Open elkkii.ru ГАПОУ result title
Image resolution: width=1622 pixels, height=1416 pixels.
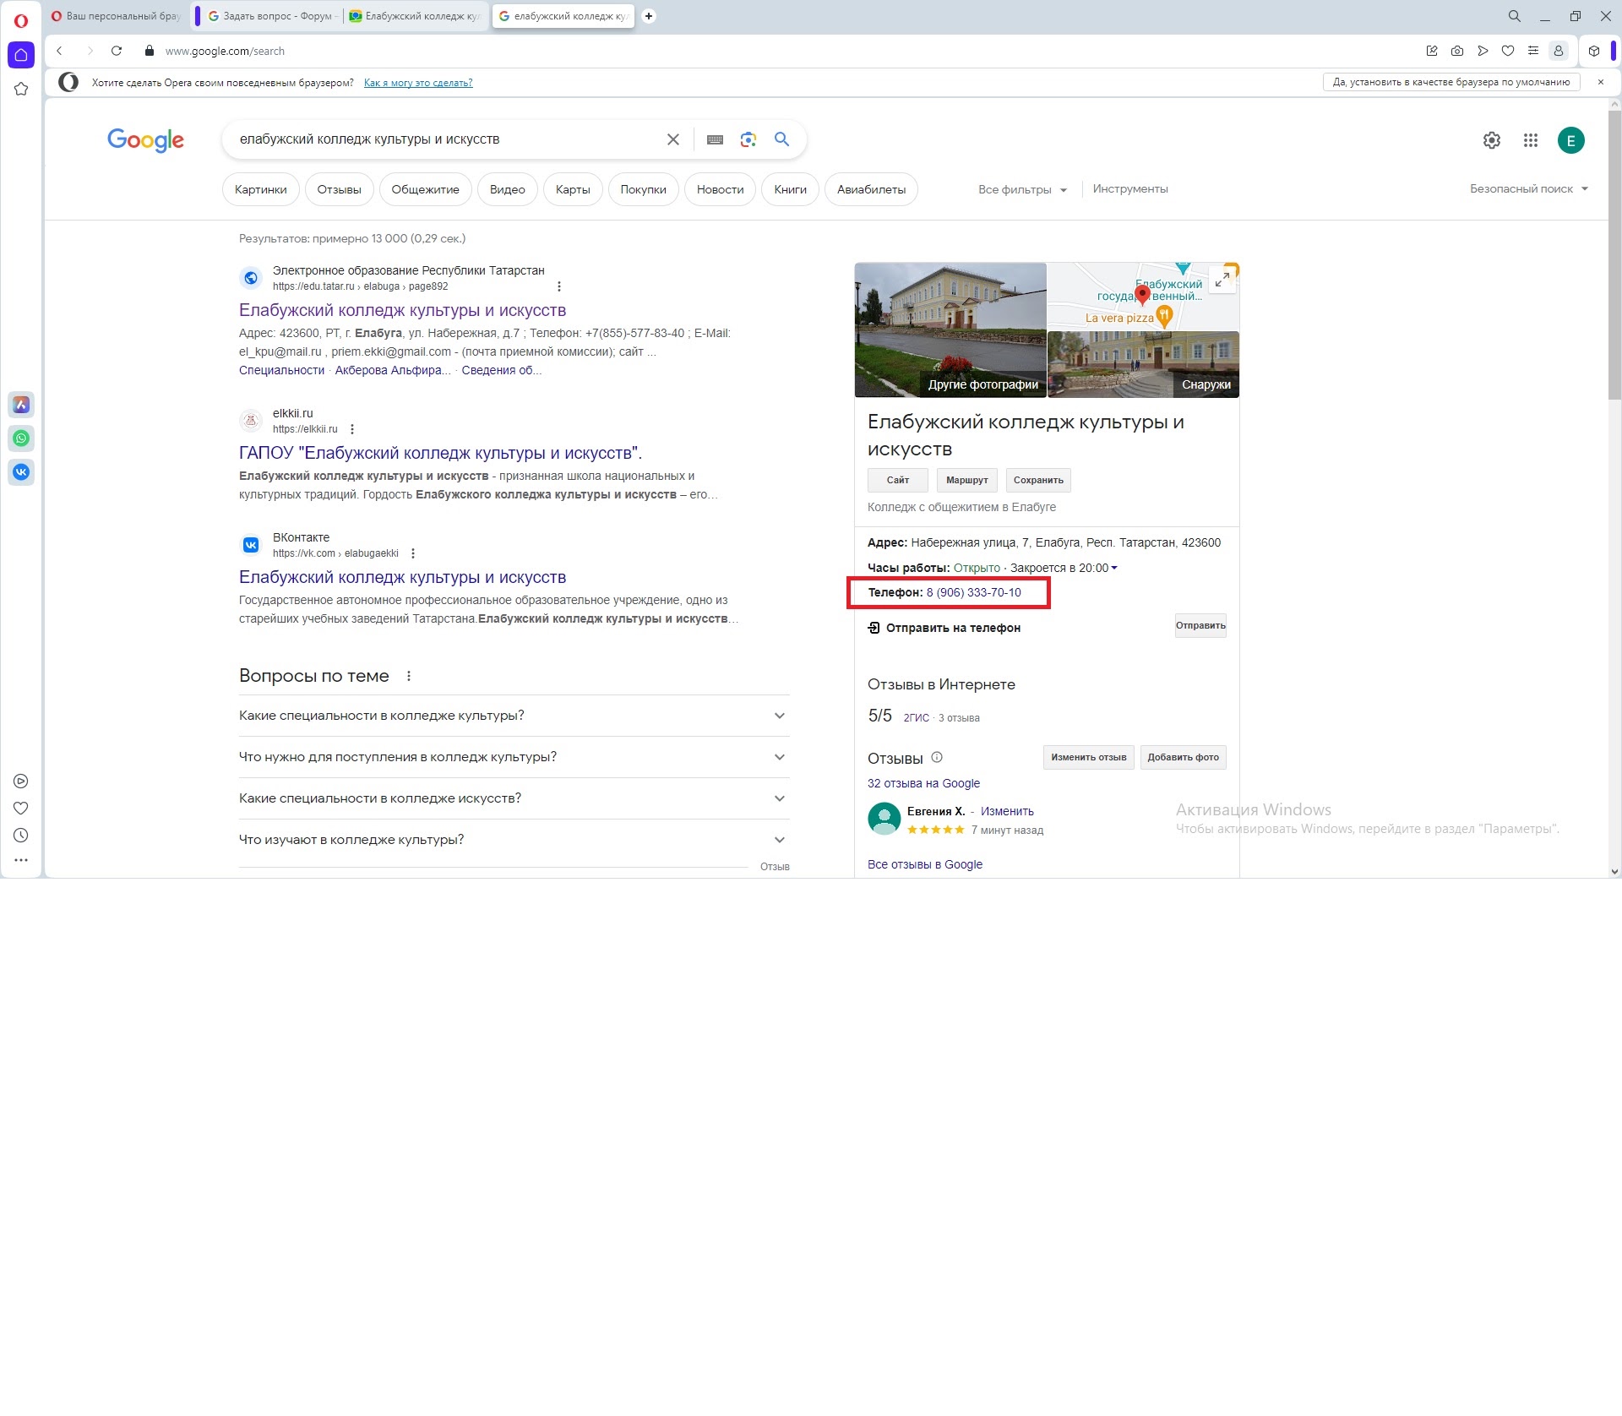[x=440, y=453]
